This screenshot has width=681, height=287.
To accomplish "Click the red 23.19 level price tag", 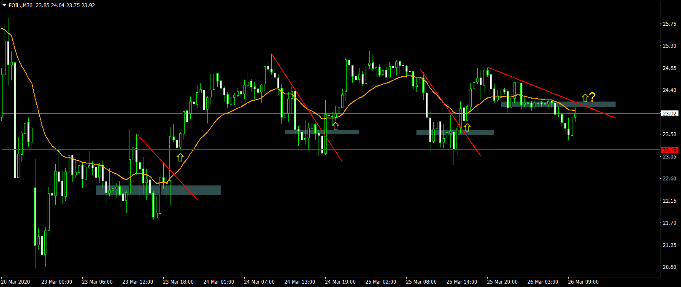I will (670, 150).
